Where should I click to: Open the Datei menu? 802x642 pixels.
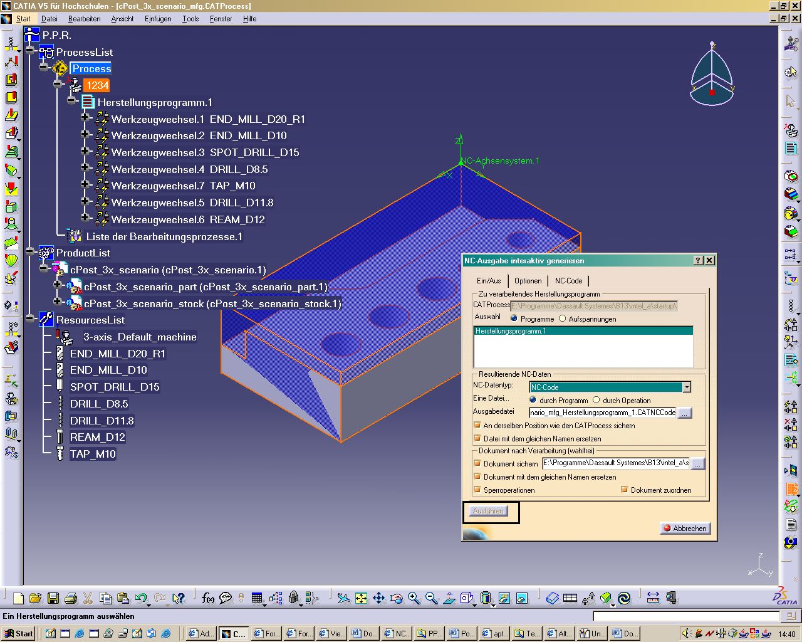49,19
